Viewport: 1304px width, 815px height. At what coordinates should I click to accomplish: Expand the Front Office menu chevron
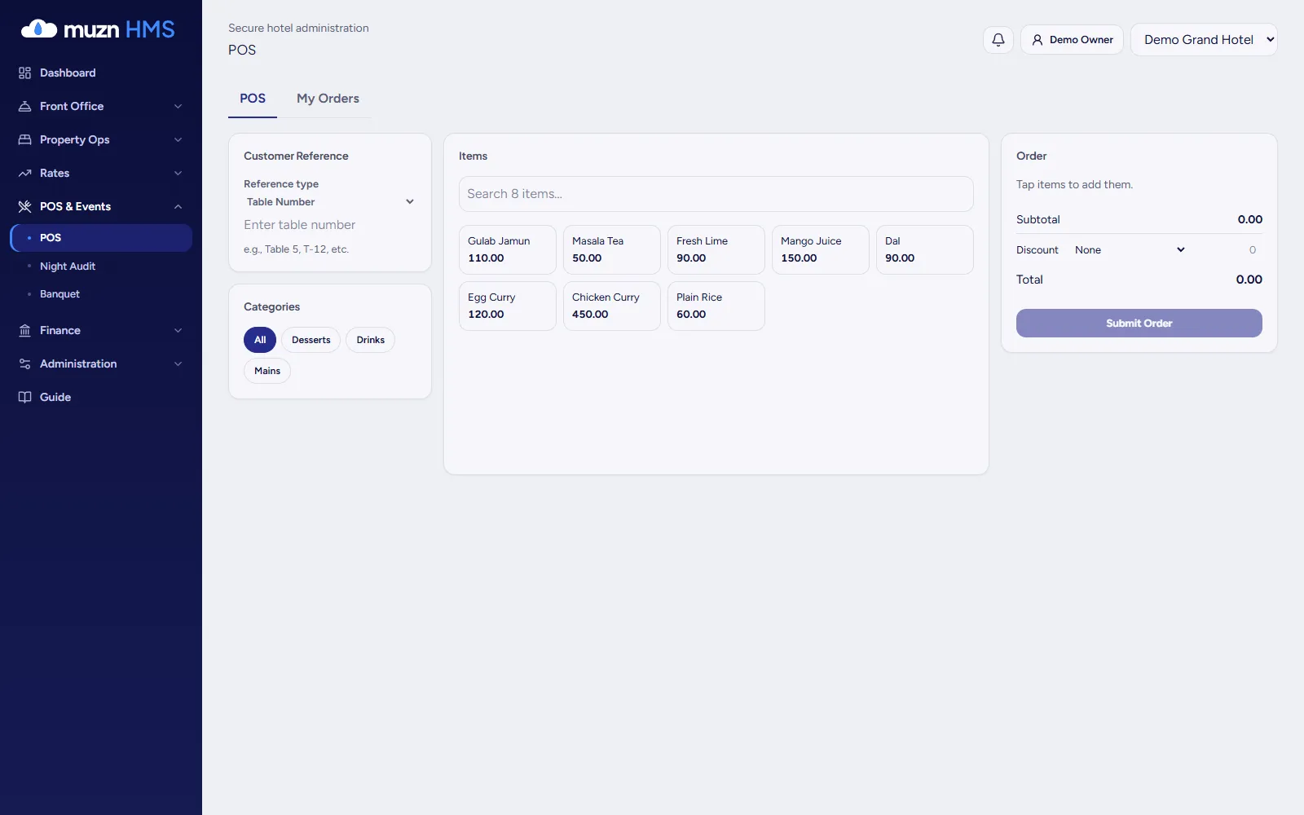coord(178,106)
